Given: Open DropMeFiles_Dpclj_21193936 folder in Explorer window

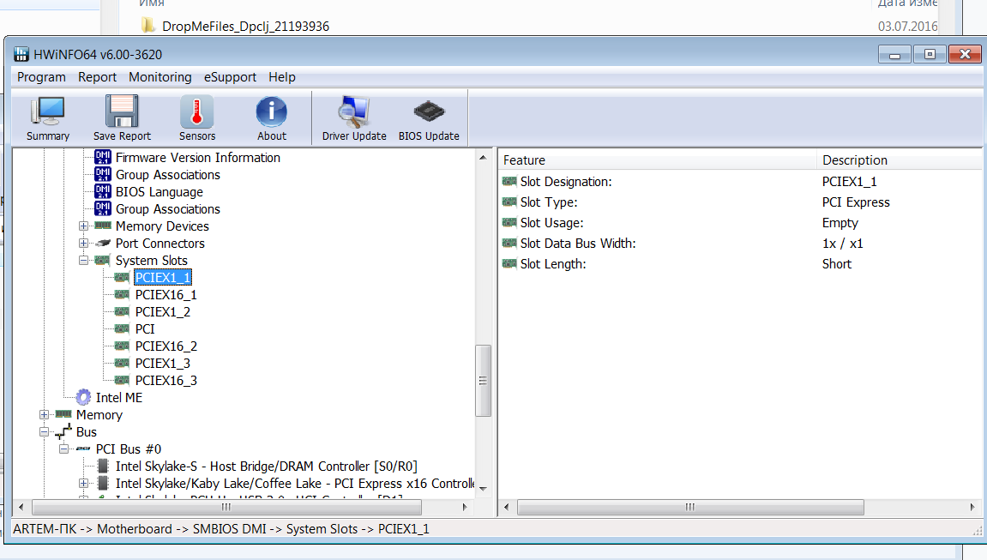Looking at the screenshot, I should click(x=245, y=26).
